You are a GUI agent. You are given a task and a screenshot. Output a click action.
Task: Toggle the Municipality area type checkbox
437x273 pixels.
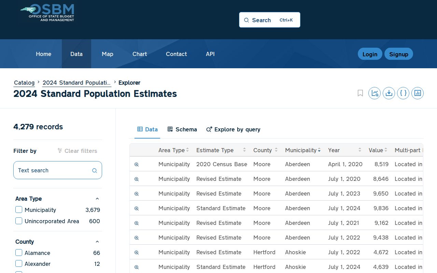[19, 210]
